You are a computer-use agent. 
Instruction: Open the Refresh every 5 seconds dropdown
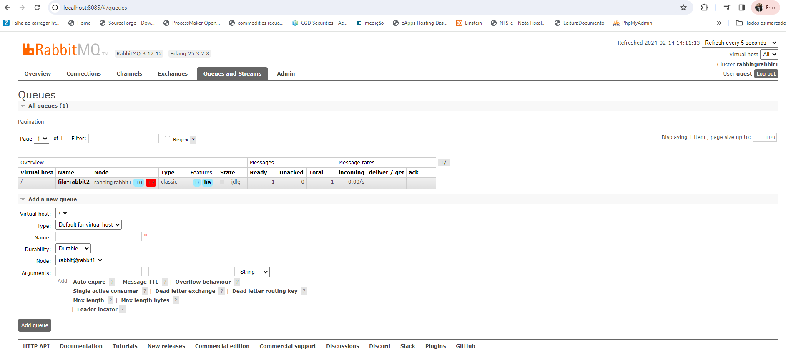[x=740, y=43]
